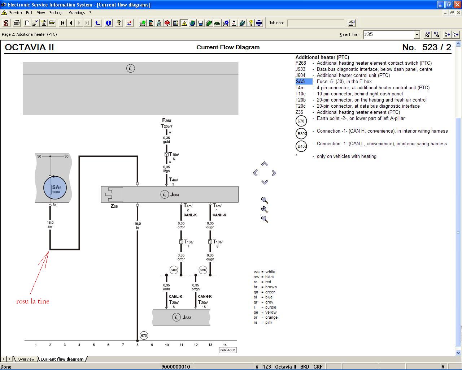Image resolution: width=462 pixels, height=370 pixels.
Task: Select the Current flow diagram tab
Action: tap(62, 359)
